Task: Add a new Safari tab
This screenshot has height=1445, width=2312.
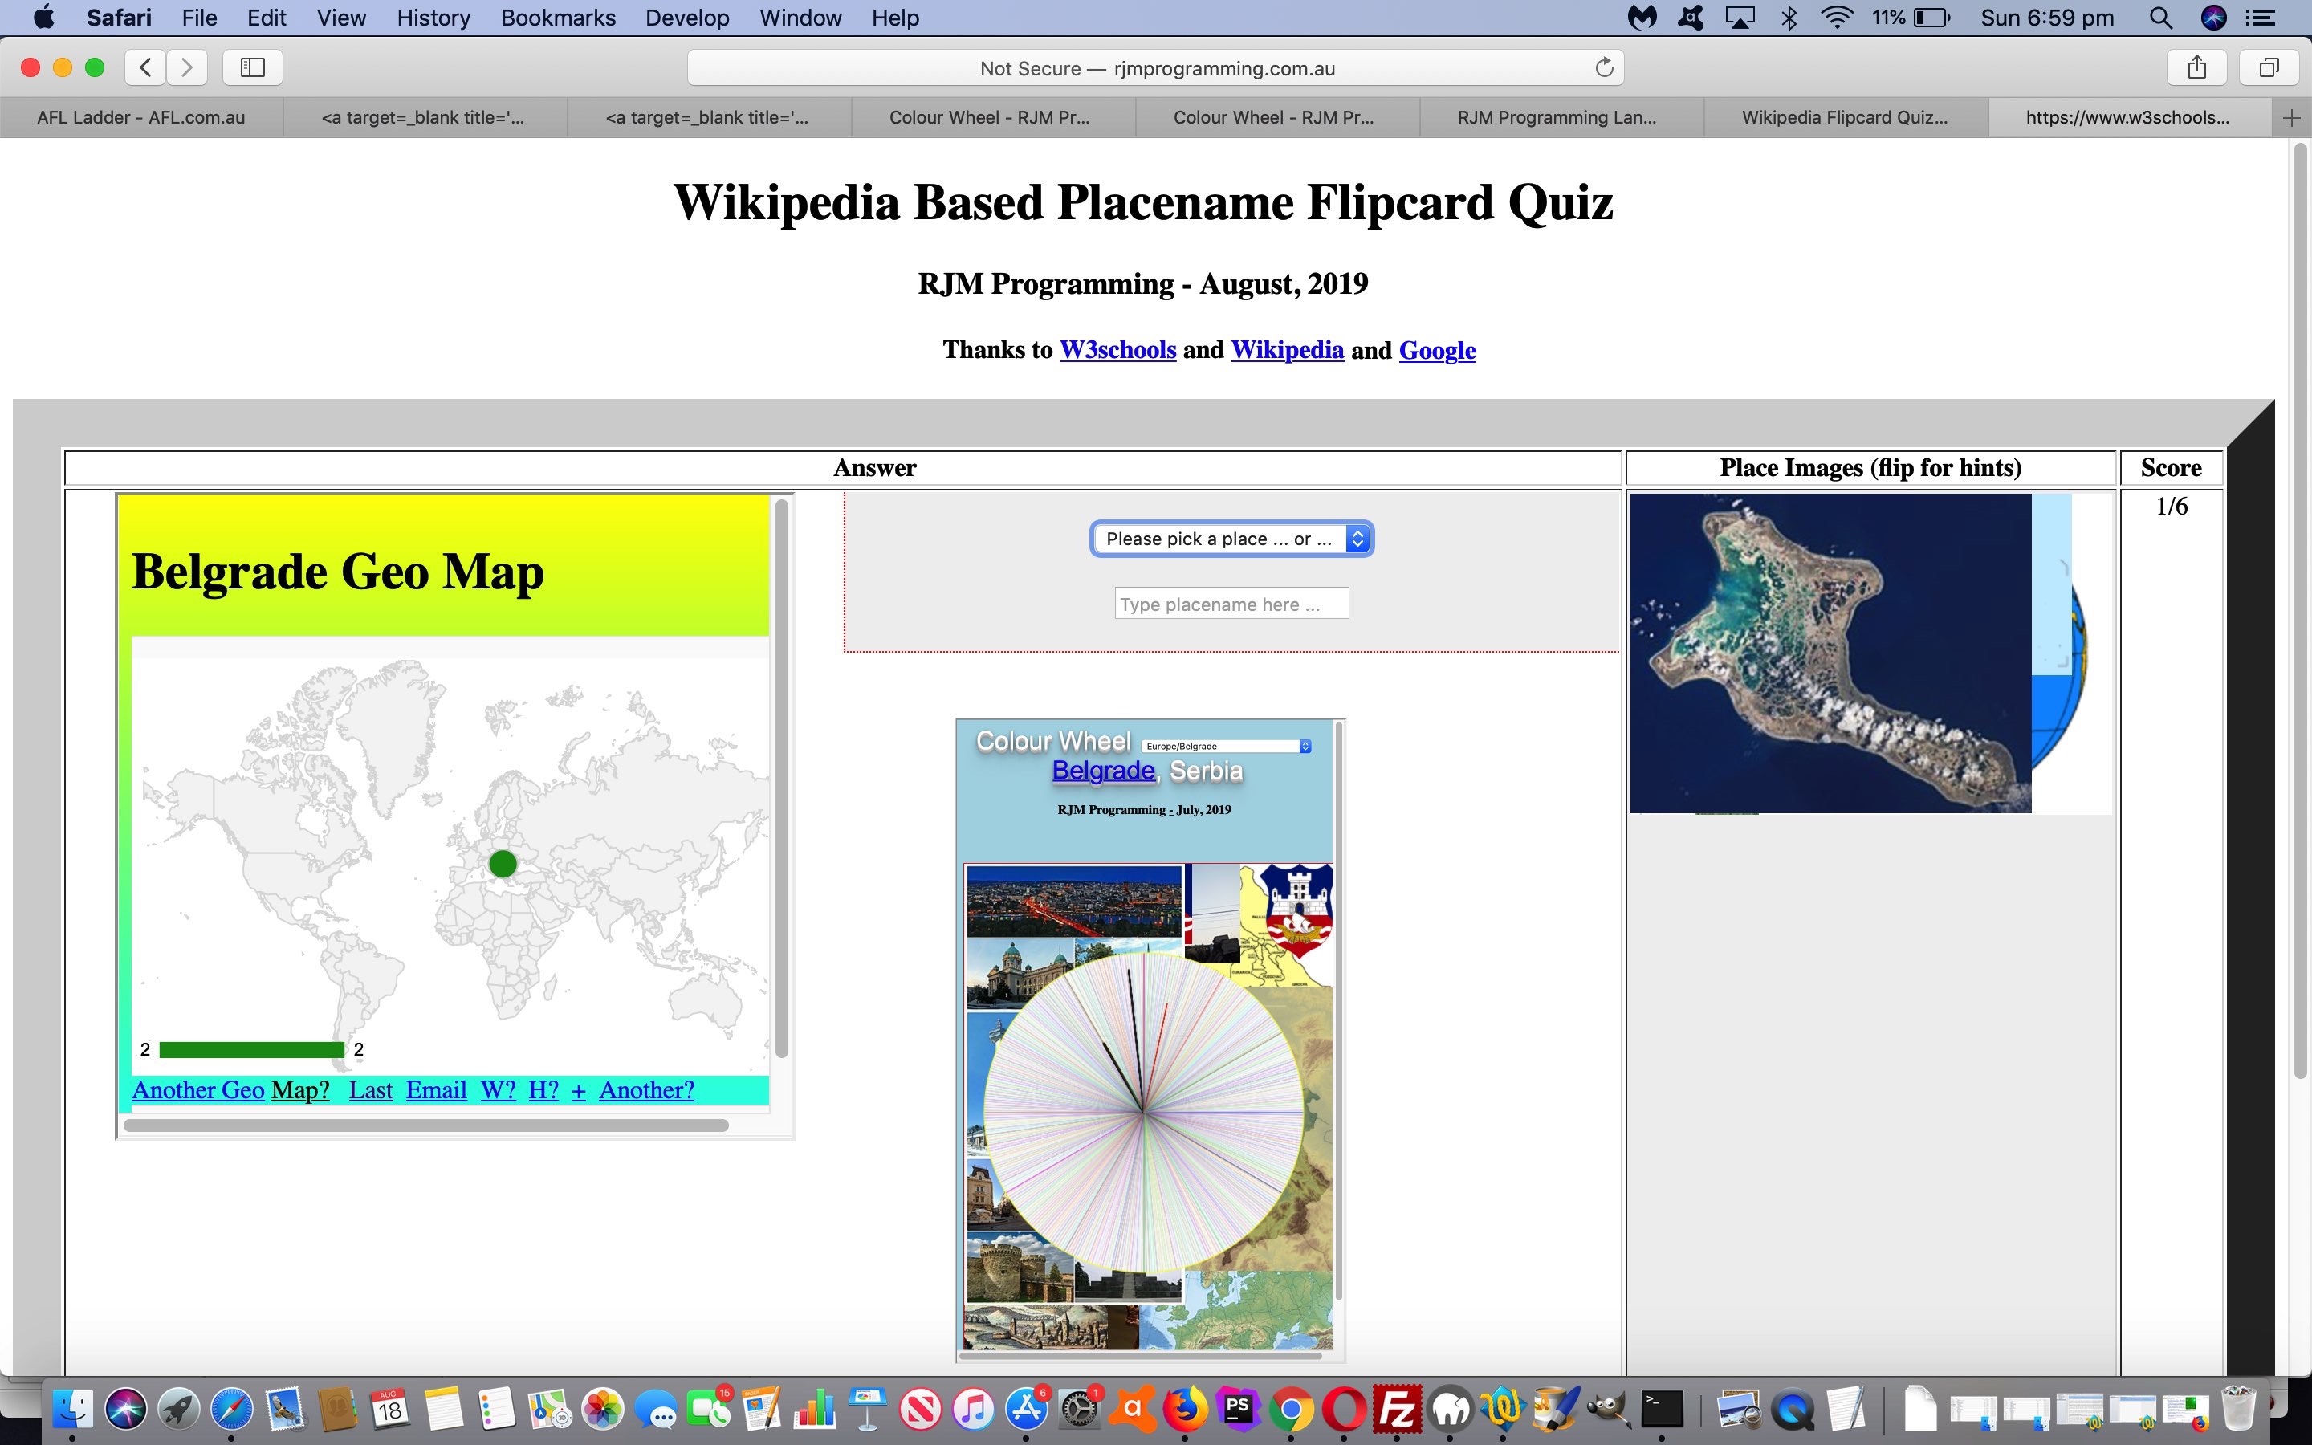Action: [x=2291, y=117]
